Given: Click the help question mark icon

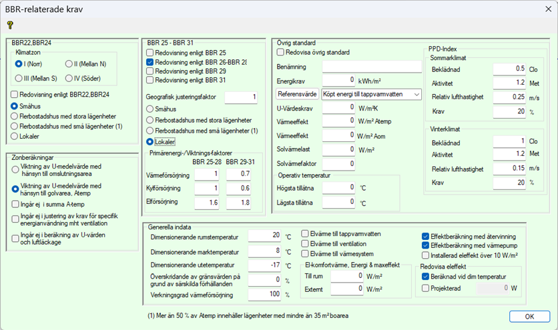Looking at the screenshot, I should coord(10,25).
